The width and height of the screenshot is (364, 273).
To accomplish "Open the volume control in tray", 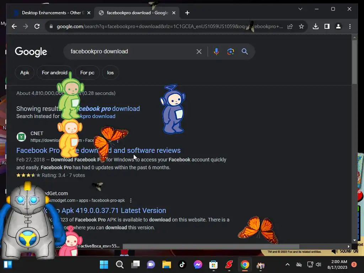I will 318,264.
